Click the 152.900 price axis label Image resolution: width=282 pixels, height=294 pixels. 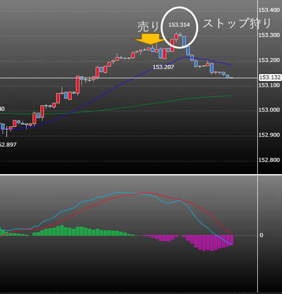point(269,135)
